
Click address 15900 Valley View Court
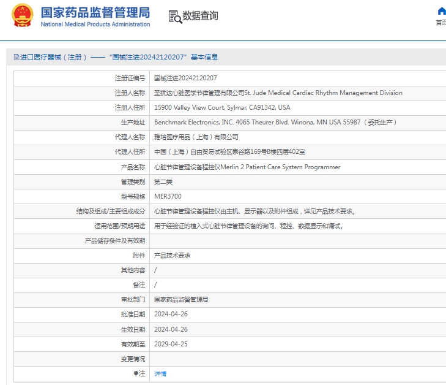[x=222, y=107]
